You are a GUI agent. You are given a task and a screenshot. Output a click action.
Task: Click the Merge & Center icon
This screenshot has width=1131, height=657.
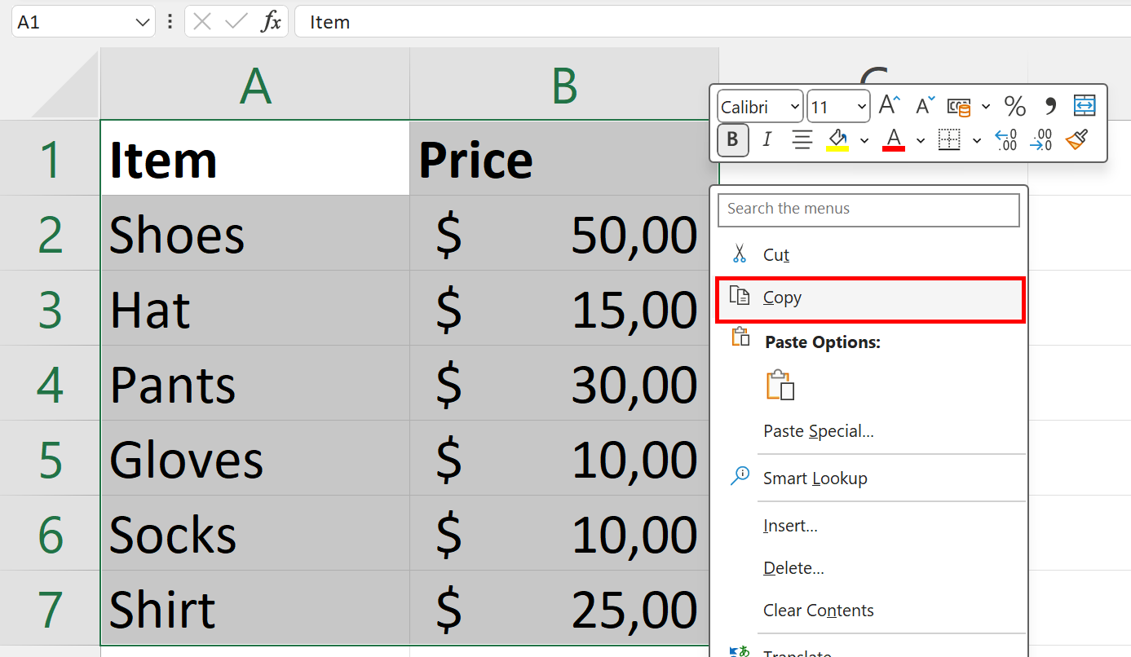(x=1085, y=106)
